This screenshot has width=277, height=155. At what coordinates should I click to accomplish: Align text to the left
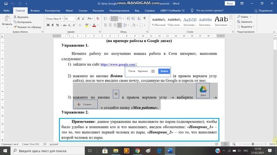pyautogui.click(x=106, y=25)
